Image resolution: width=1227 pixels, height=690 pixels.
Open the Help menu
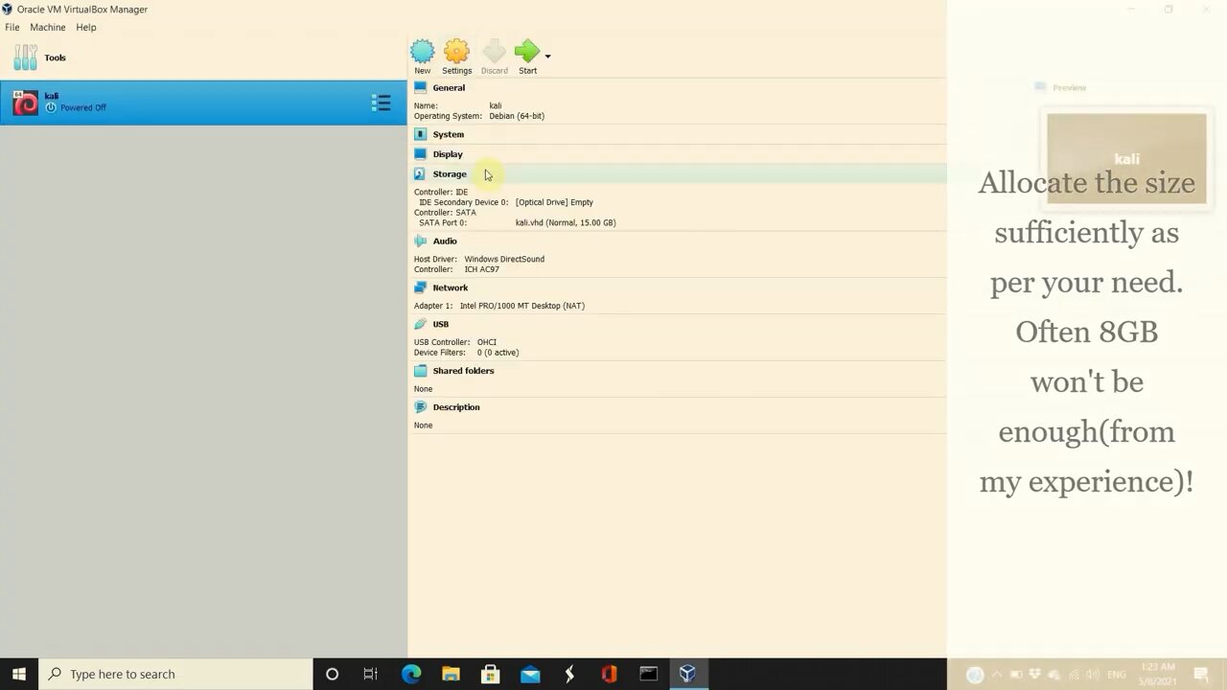click(86, 27)
